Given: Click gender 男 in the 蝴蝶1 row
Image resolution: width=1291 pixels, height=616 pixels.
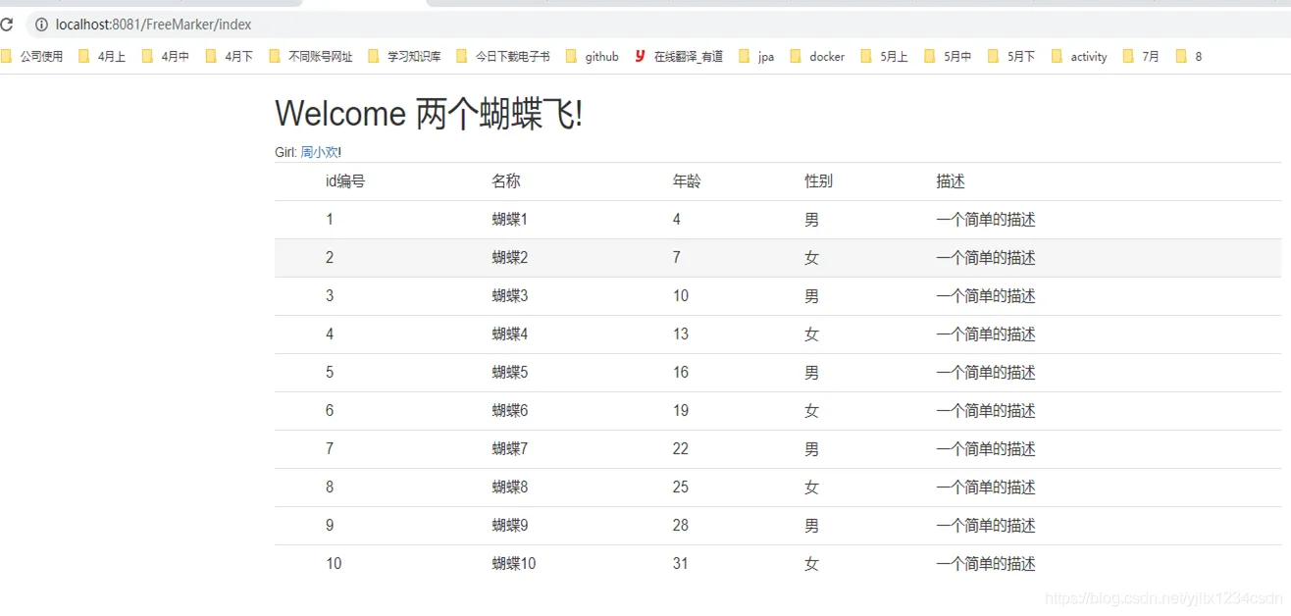Looking at the screenshot, I should coord(812,220).
